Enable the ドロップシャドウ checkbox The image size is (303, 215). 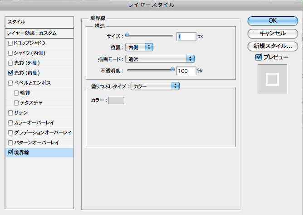(x=10, y=43)
